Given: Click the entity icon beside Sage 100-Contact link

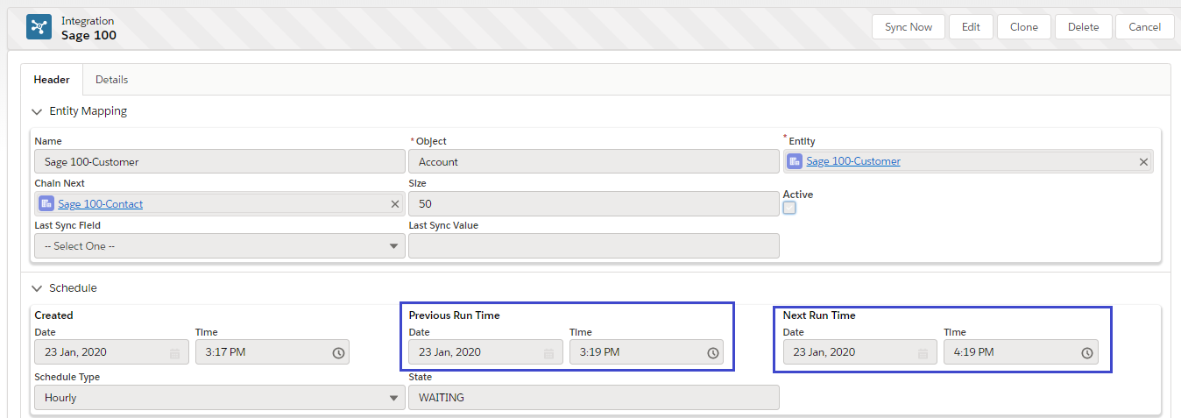Looking at the screenshot, I should 46,204.
